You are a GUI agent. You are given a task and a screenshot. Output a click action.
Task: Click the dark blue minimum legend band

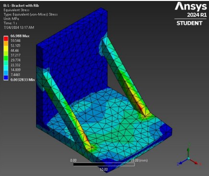(6, 77)
